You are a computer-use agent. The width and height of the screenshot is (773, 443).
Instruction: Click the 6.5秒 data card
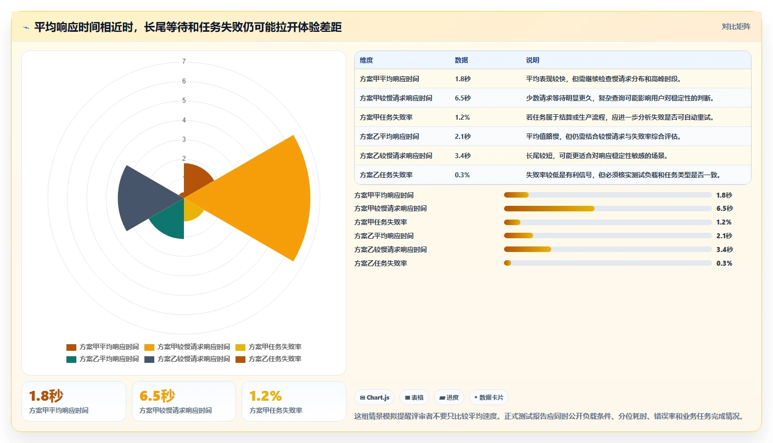[184, 401]
